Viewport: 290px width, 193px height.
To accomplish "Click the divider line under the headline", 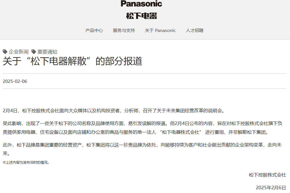I will [145, 74].
